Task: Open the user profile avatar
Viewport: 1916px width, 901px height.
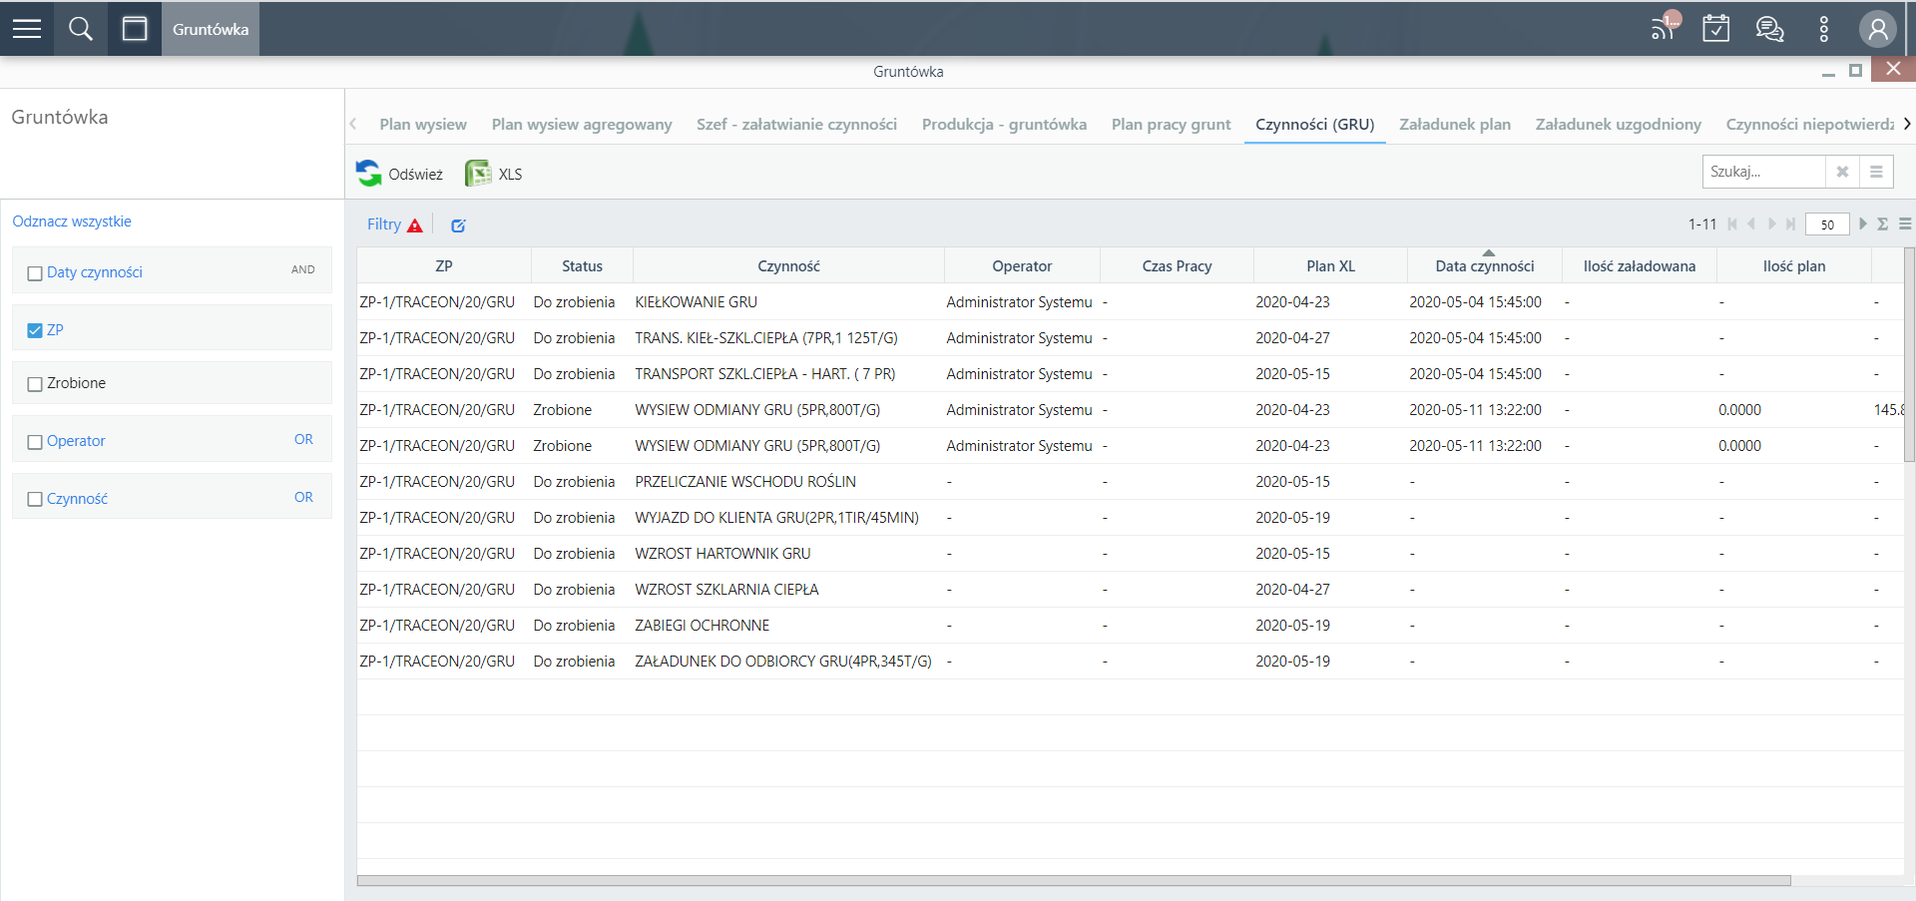Action: [1877, 29]
